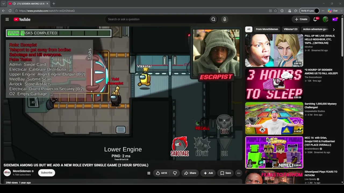Click the Verify it's you profile button
Image resolution: width=344 pixels, height=193 pixels.
309,11
